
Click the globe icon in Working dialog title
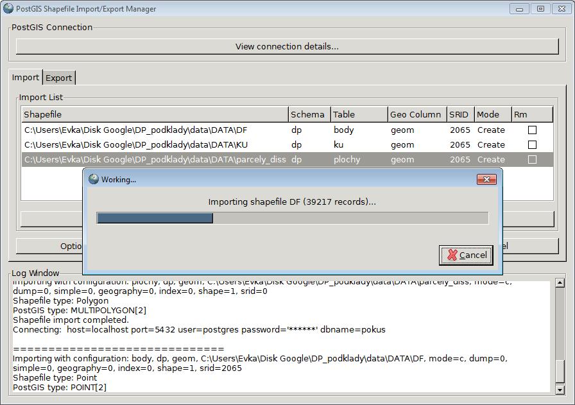[94, 179]
